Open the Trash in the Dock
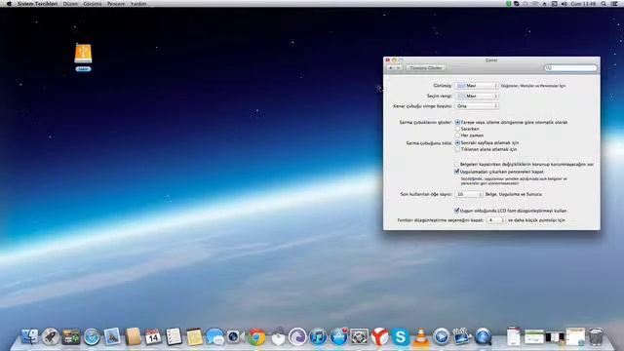624x351 pixels. [x=596, y=336]
